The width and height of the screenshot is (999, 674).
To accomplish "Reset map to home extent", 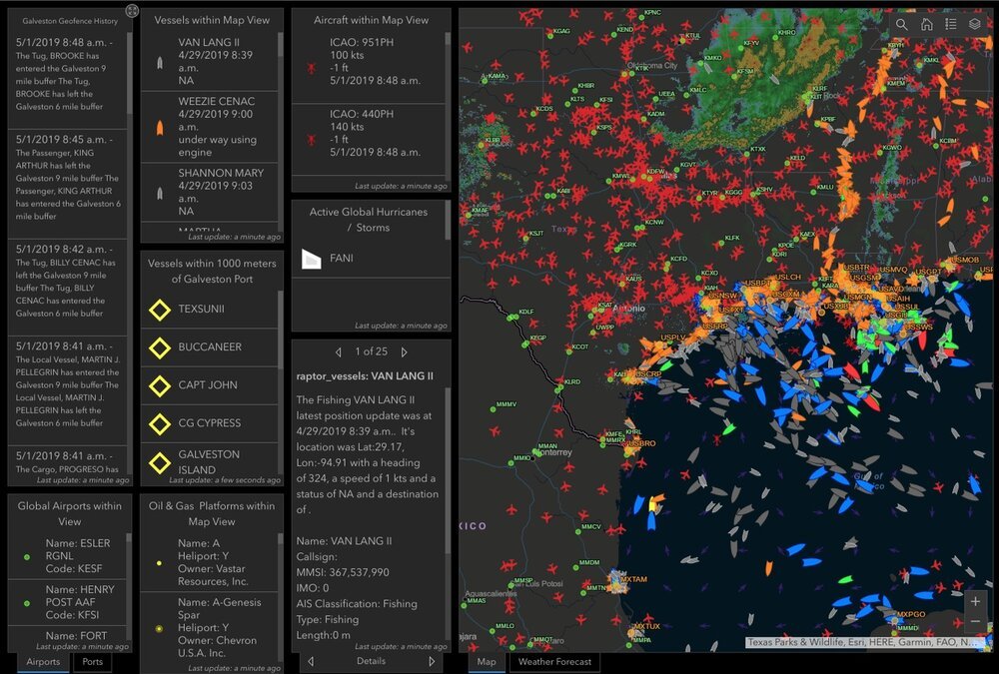I will coord(927,24).
